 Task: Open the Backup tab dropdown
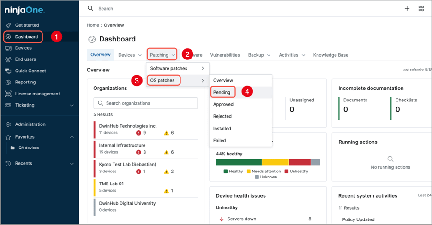pos(269,55)
